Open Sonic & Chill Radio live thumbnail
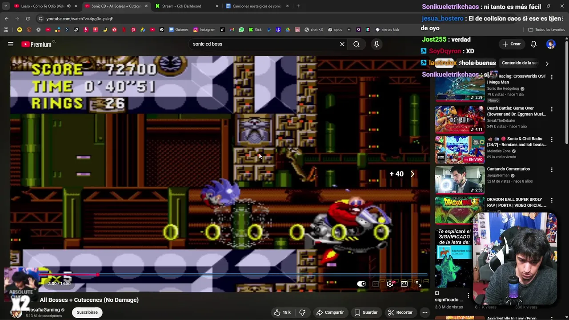The image size is (569, 320). pos(460,150)
